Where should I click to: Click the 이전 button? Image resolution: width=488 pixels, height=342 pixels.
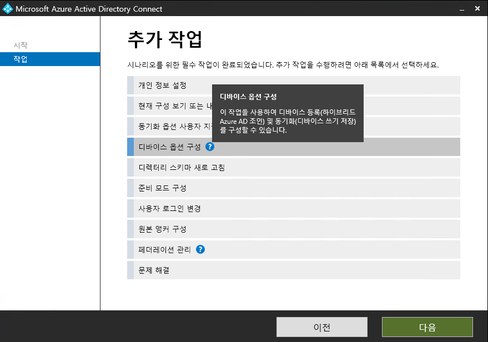[322, 327]
